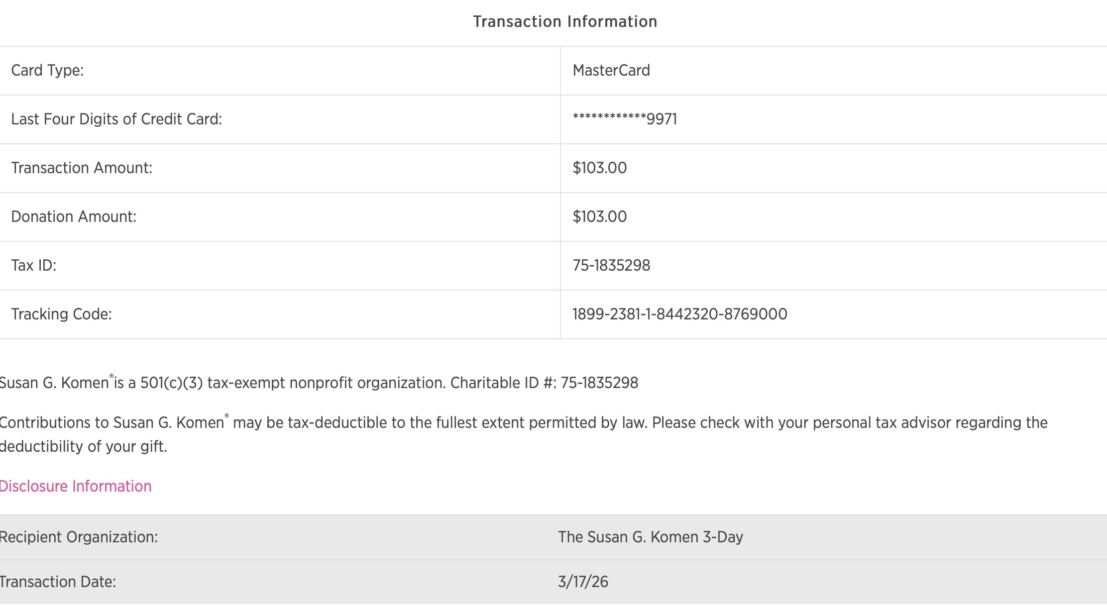Click the tax-deductible contributions paragraph
This screenshot has height=606, width=1107.
[x=523, y=423]
